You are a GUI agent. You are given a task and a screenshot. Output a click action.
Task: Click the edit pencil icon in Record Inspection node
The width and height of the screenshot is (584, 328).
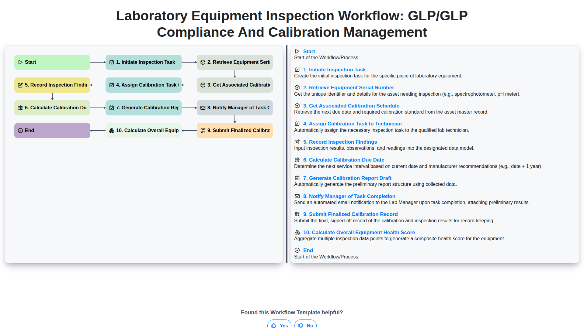pyautogui.click(x=20, y=85)
